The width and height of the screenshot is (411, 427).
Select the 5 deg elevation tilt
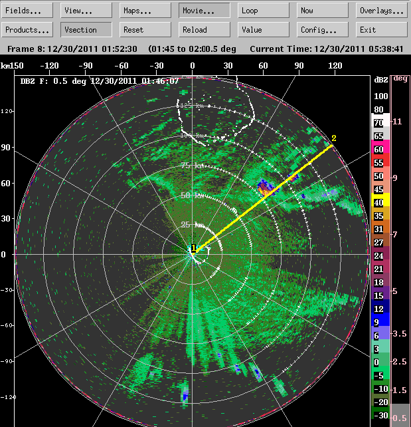coord(395,291)
